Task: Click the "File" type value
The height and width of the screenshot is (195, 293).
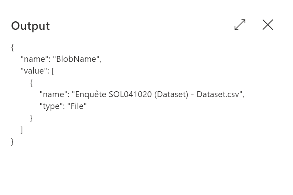Action: (77, 106)
